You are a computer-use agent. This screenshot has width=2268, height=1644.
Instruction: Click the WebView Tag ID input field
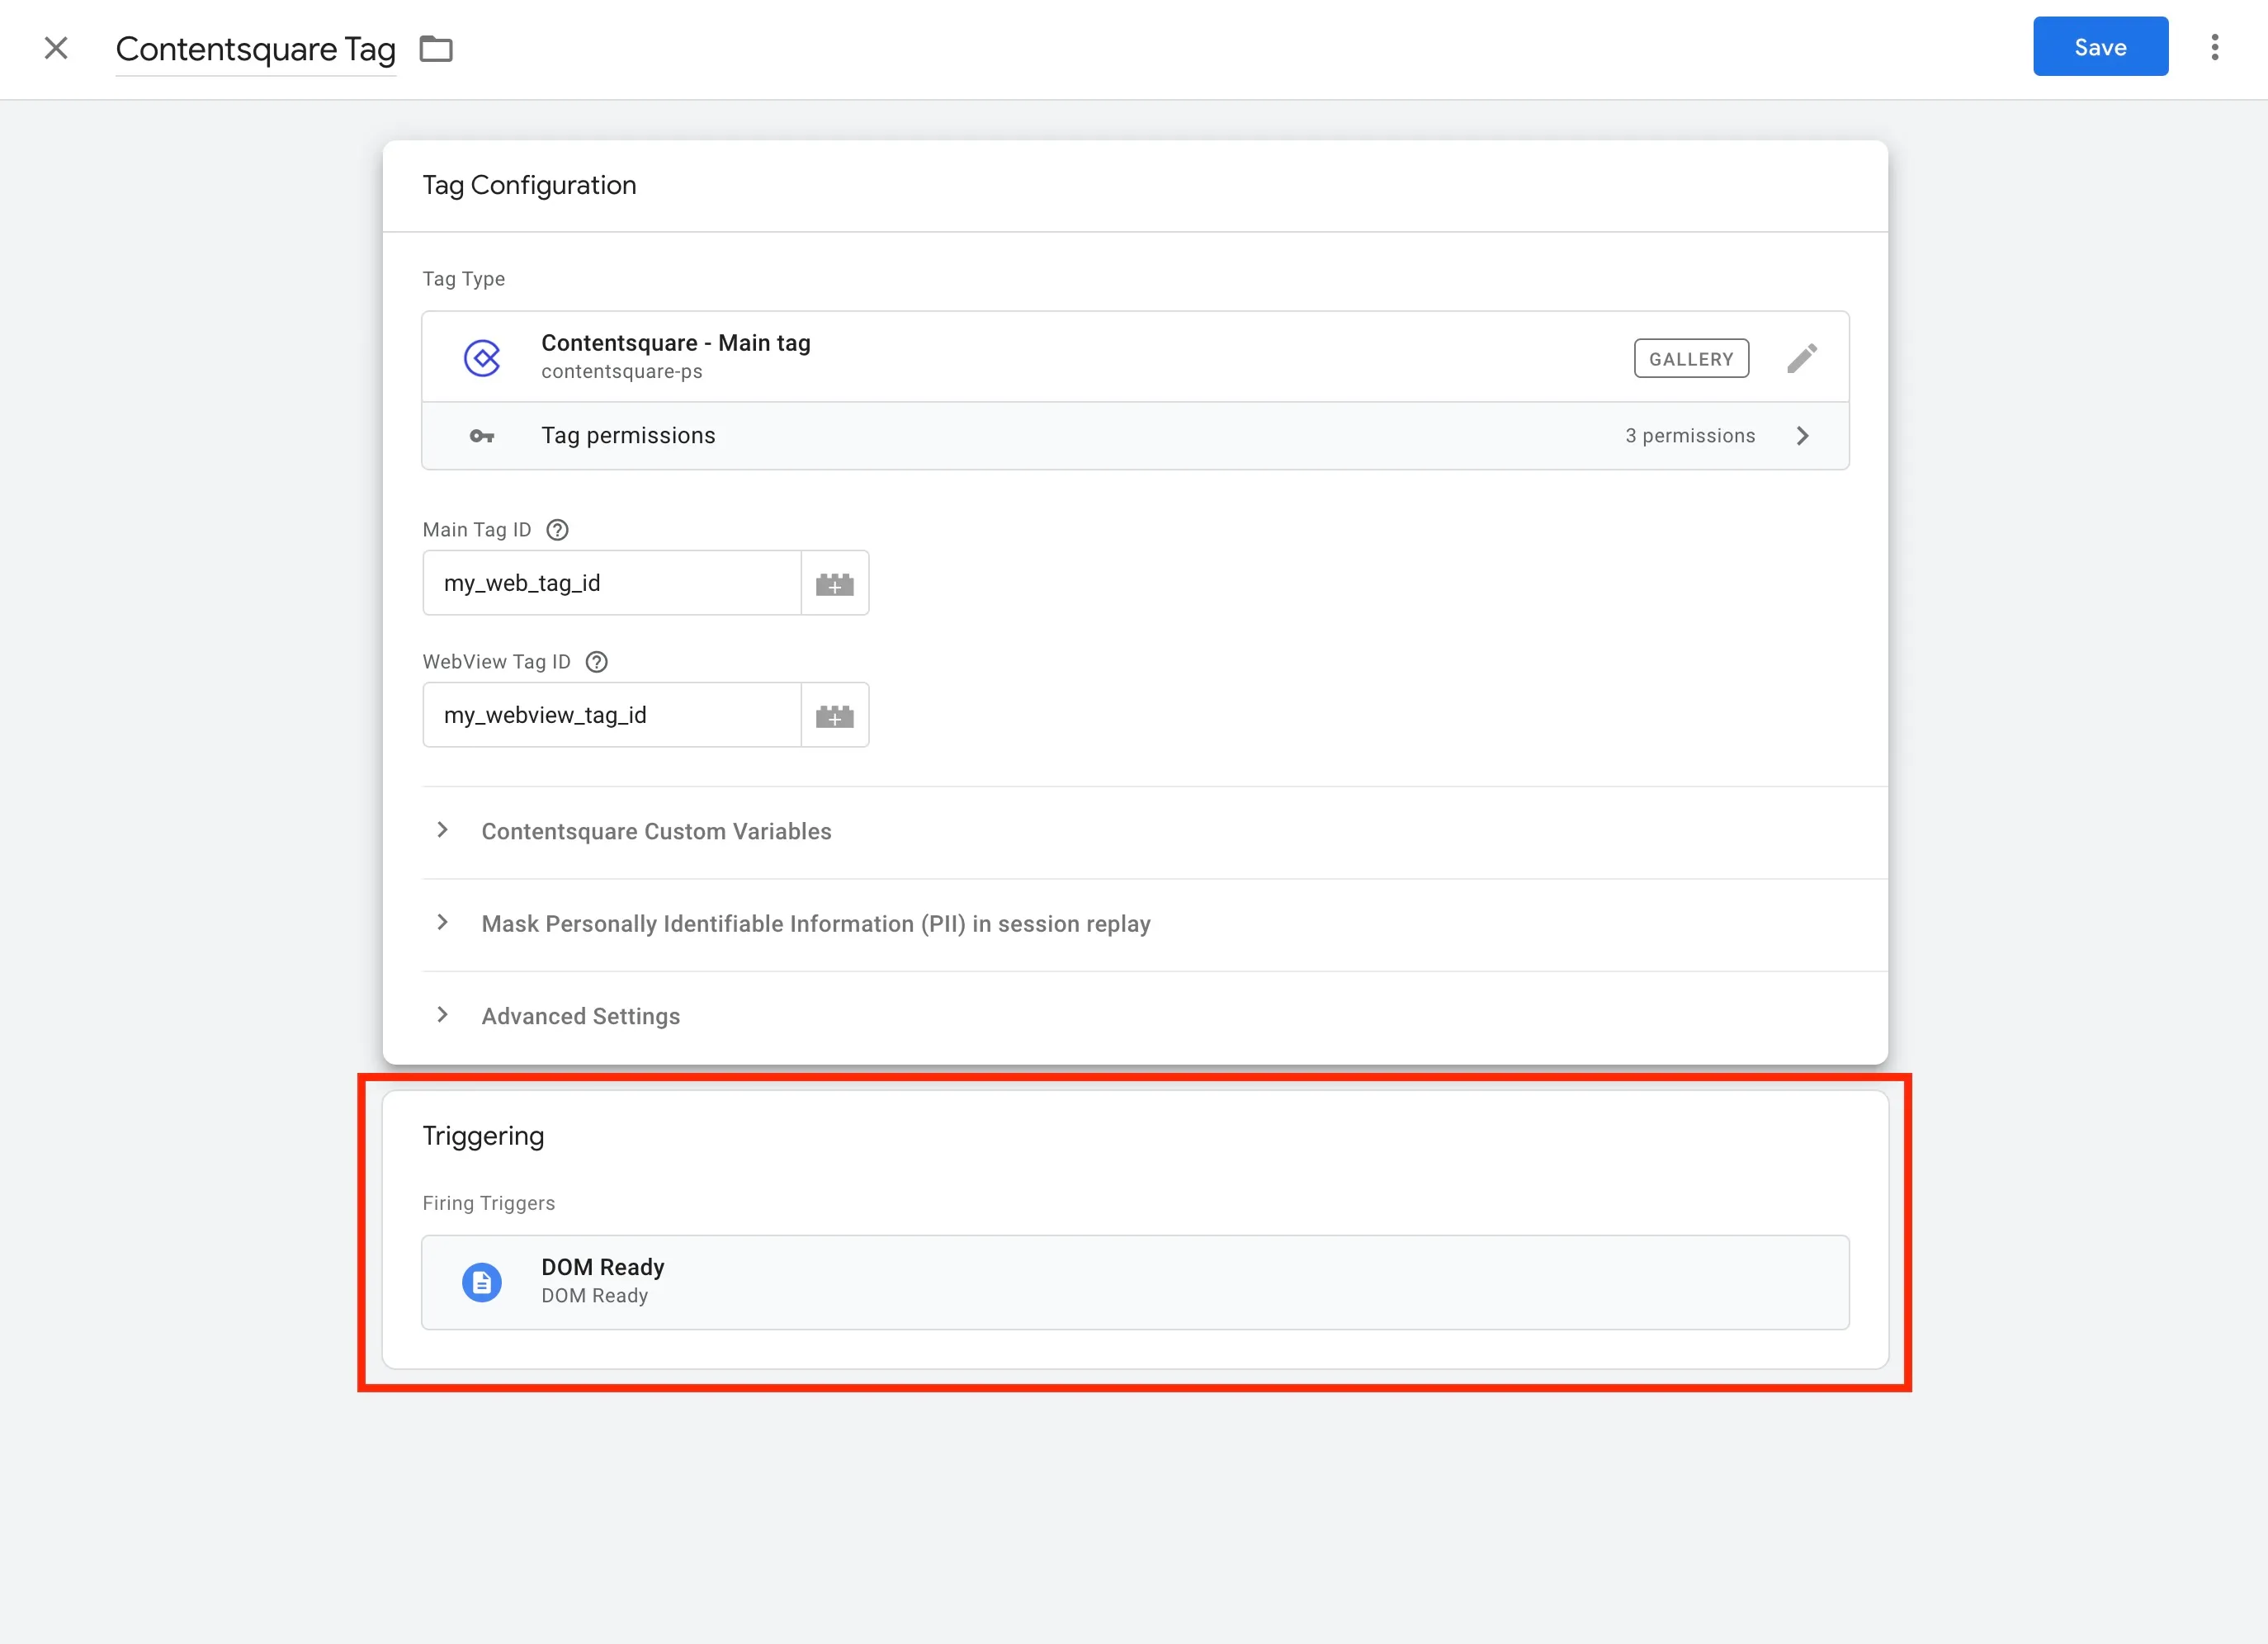point(611,715)
